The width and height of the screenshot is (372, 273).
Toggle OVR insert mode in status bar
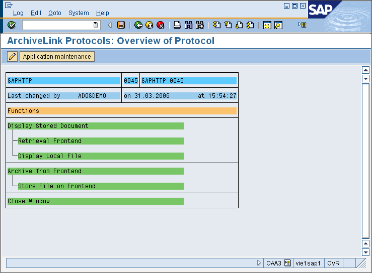point(333,263)
